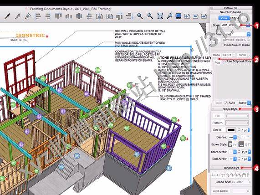Align selection to bottom edge
Screen dimensions: 260x195
click(x=68, y=16)
